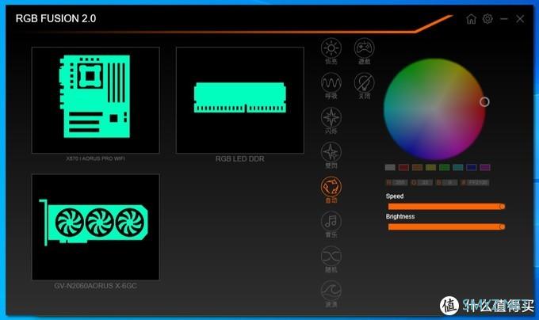Select the X570 I AORUS PRO WIFI motherboard
The image size is (539, 320).
[x=96, y=100]
